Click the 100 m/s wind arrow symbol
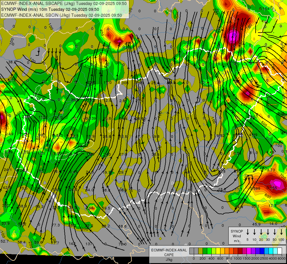The image size is (287, 264). coord(281,232)
